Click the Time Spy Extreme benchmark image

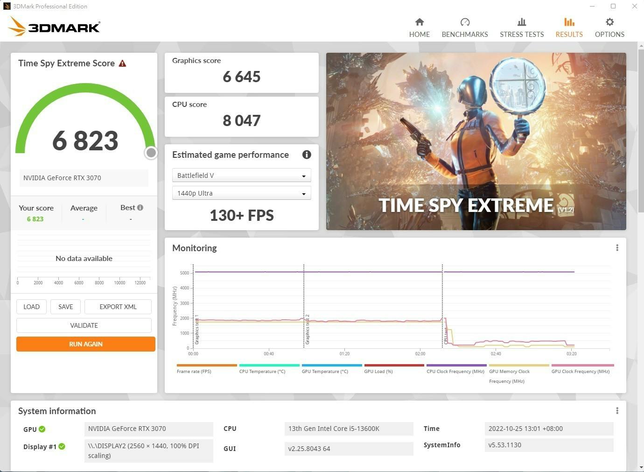(476, 141)
